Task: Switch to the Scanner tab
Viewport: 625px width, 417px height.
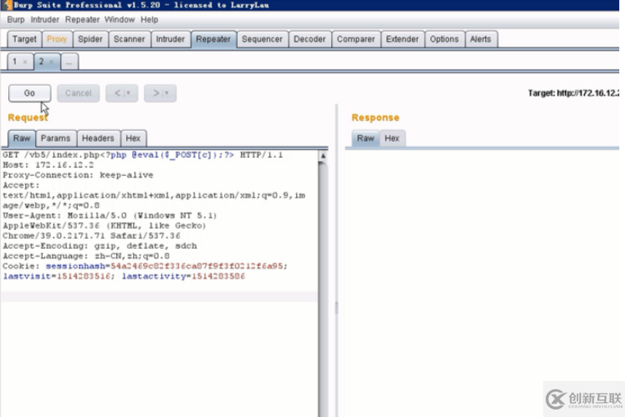Action: (x=129, y=39)
